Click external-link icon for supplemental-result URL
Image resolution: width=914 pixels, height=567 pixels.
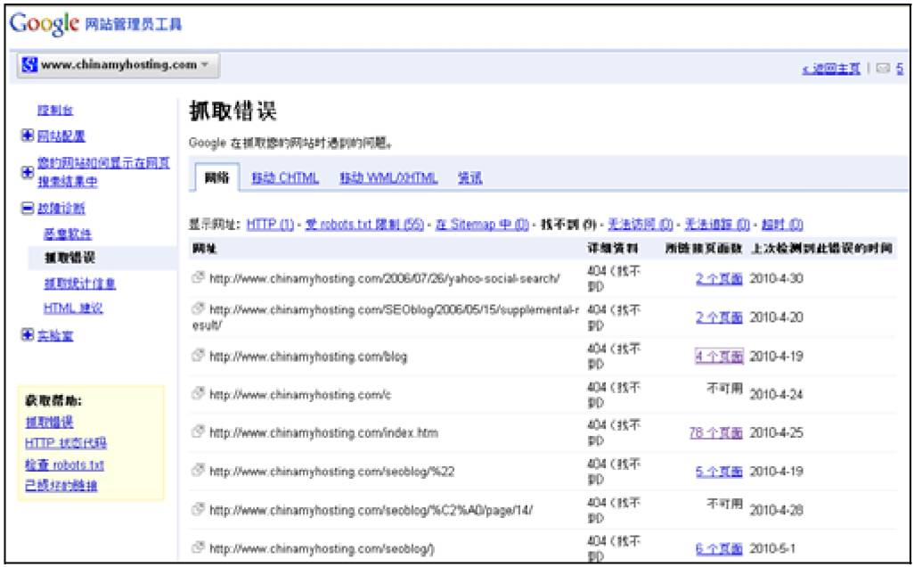[198, 308]
